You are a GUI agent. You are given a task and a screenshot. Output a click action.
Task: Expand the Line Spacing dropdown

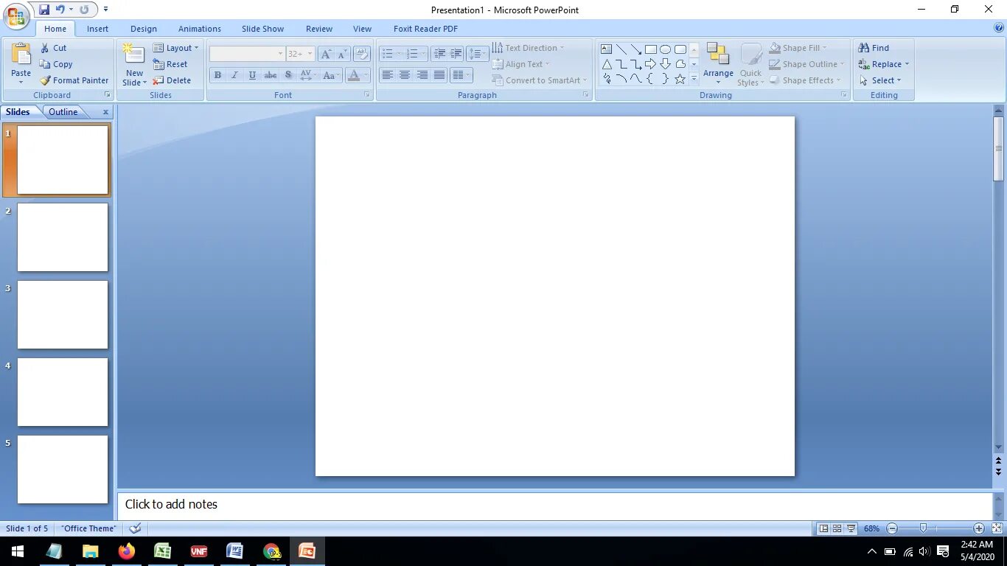pos(478,54)
